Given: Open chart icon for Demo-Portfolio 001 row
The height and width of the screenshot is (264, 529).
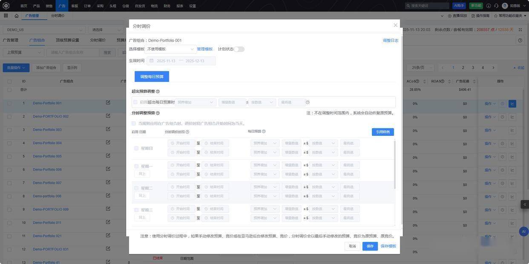Looking at the screenshot, I should tap(512, 103).
